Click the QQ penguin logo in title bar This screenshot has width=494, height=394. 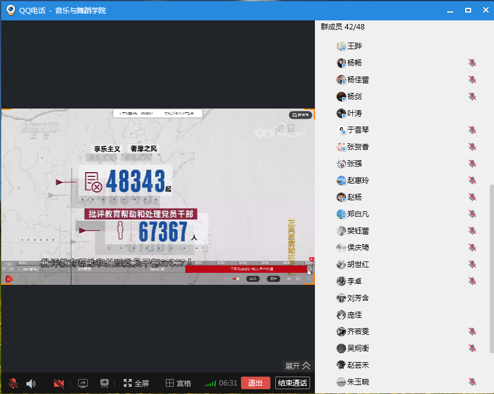pos(10,10)
